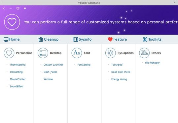Open Dash_Panel settings

pyautogui.click(x=50, y=72)
